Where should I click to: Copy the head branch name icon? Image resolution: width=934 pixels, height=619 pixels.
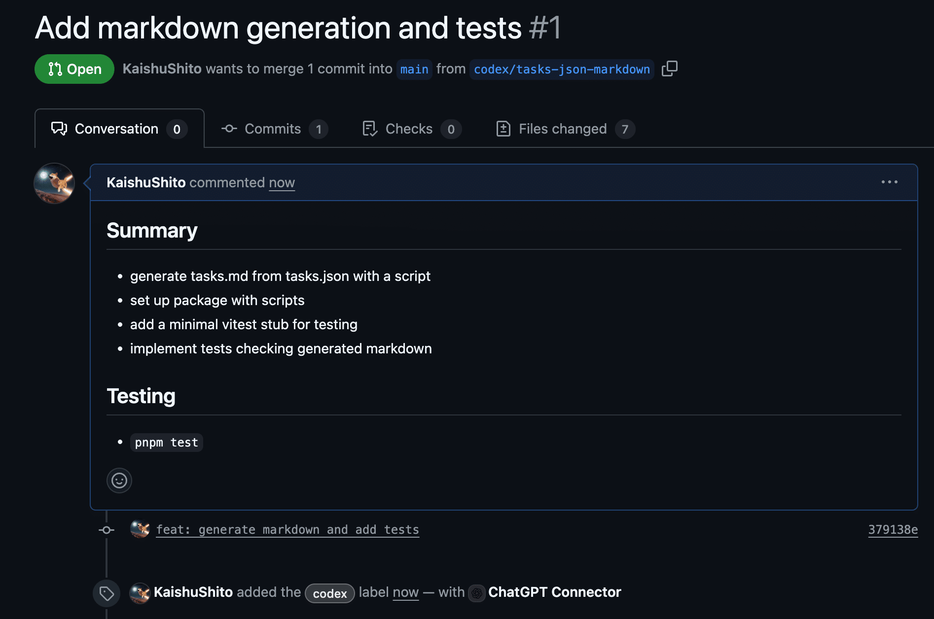coord(669,69)
